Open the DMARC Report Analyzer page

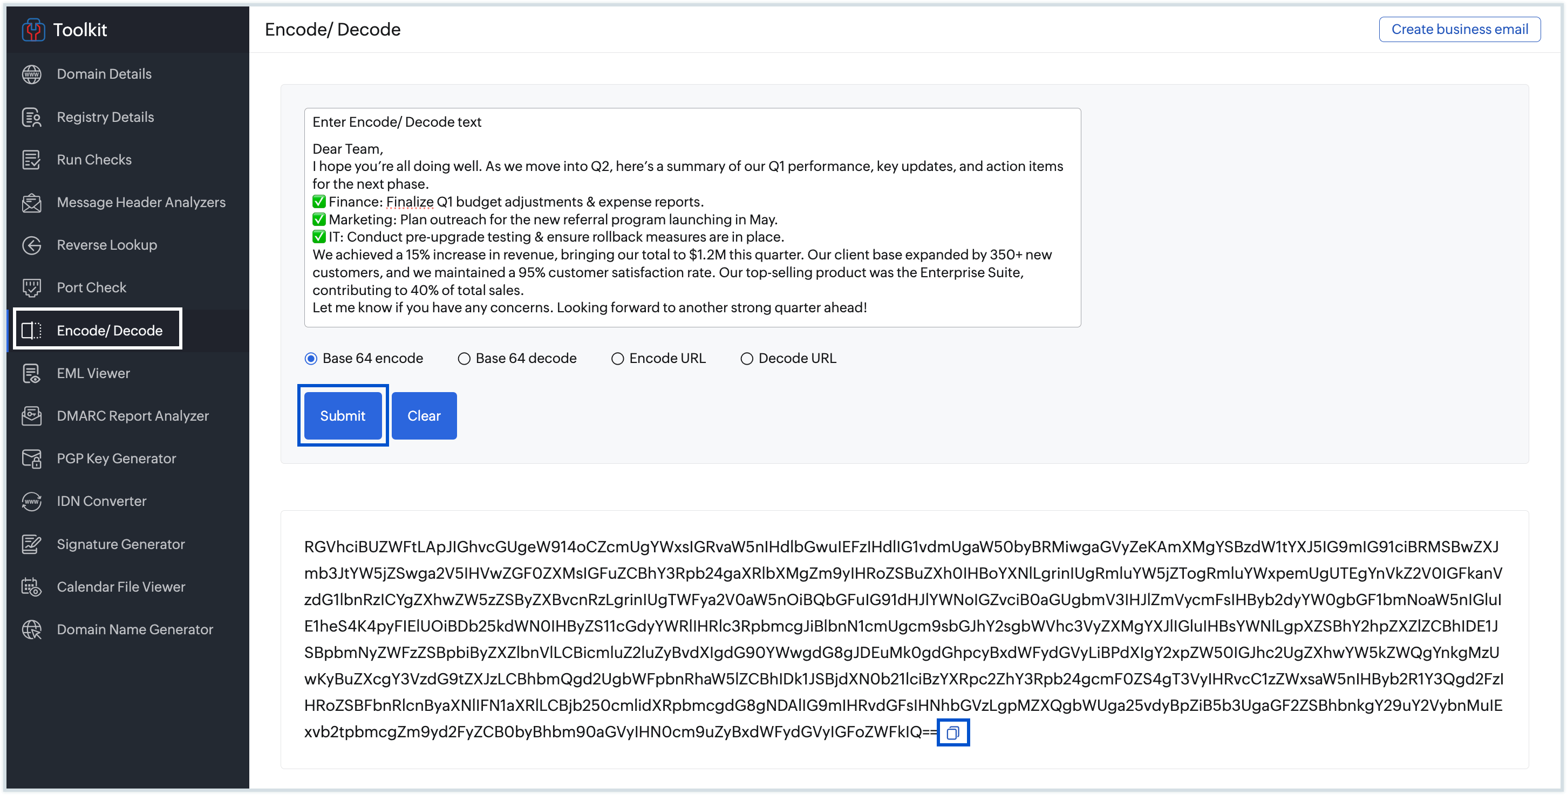(x=133, y=416)
